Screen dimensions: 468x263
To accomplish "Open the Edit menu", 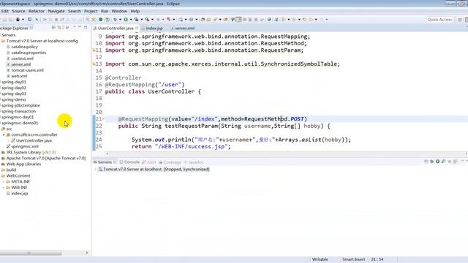I will coord(5,11).
